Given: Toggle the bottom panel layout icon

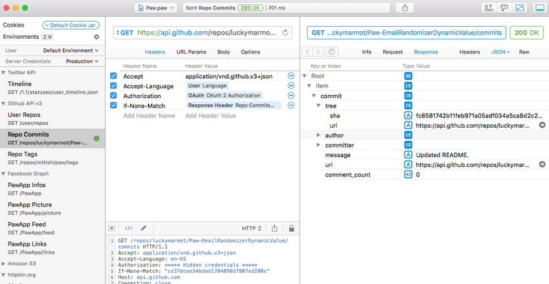Looking at the screenshot, I should point(540,8).
